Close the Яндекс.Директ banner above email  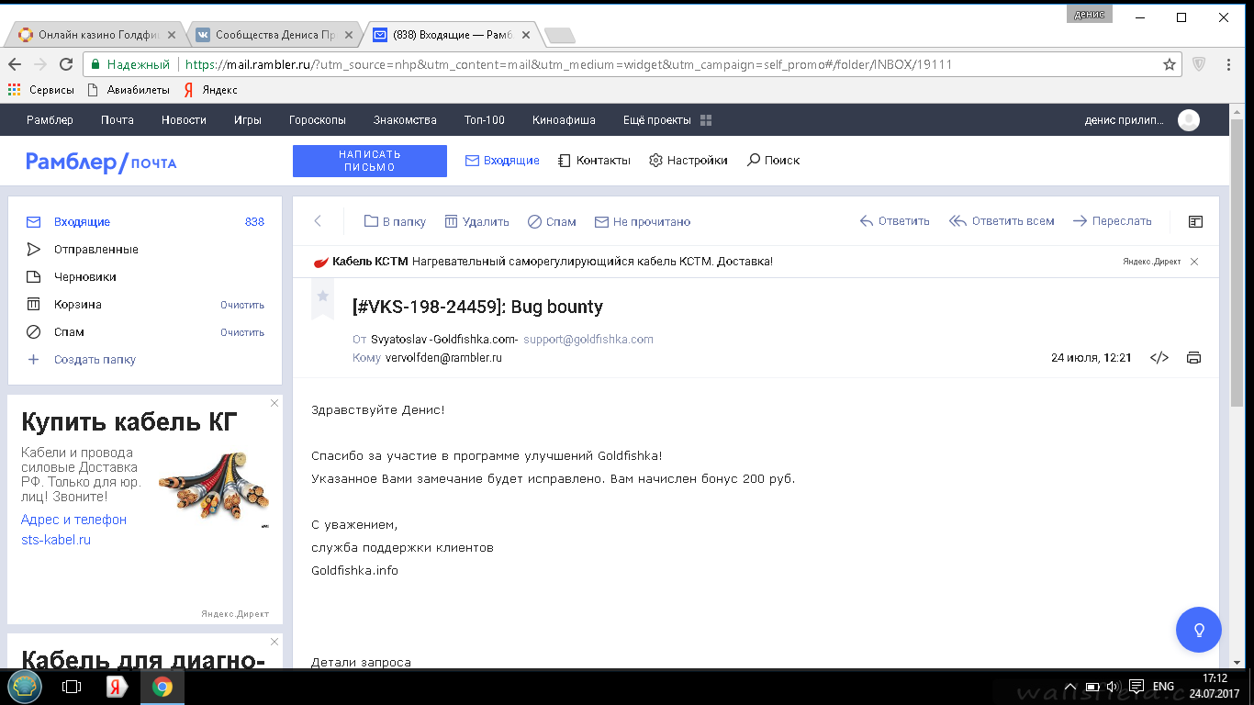coord(1194,262)
